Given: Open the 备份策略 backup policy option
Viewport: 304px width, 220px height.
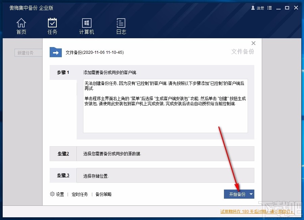Looking at the screenshot, I should (x=104, y=194).
